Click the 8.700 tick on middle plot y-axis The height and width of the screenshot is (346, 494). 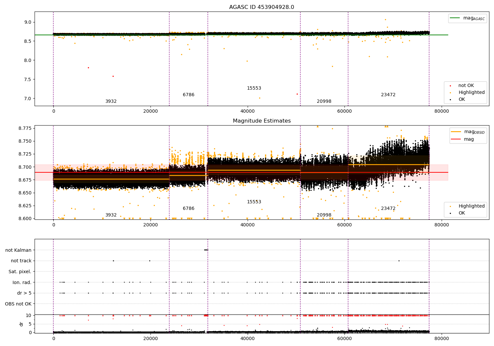pyautogui.click(x=25, y=167)
